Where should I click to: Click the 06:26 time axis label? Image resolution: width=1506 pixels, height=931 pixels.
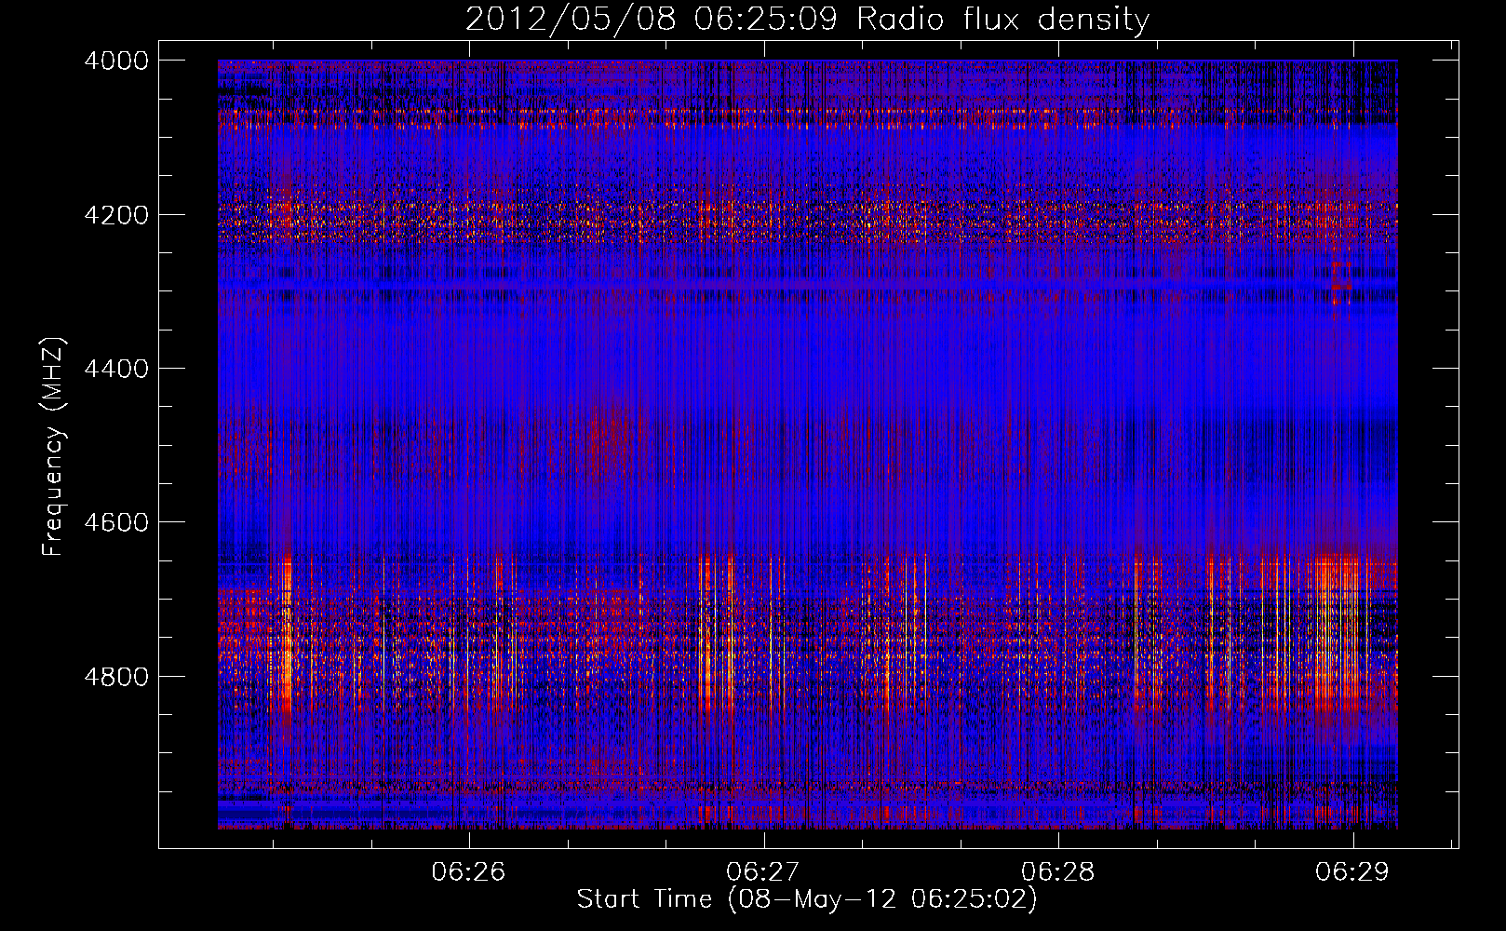(x=468, y=871)
